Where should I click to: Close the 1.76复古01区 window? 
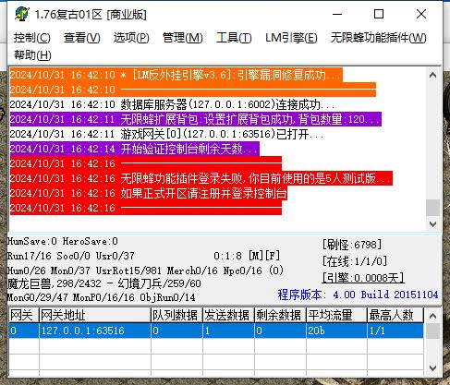[421, 14]
